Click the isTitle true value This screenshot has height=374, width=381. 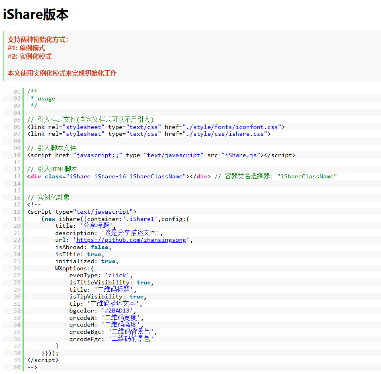pyautogui.click(x=94, y=254)
